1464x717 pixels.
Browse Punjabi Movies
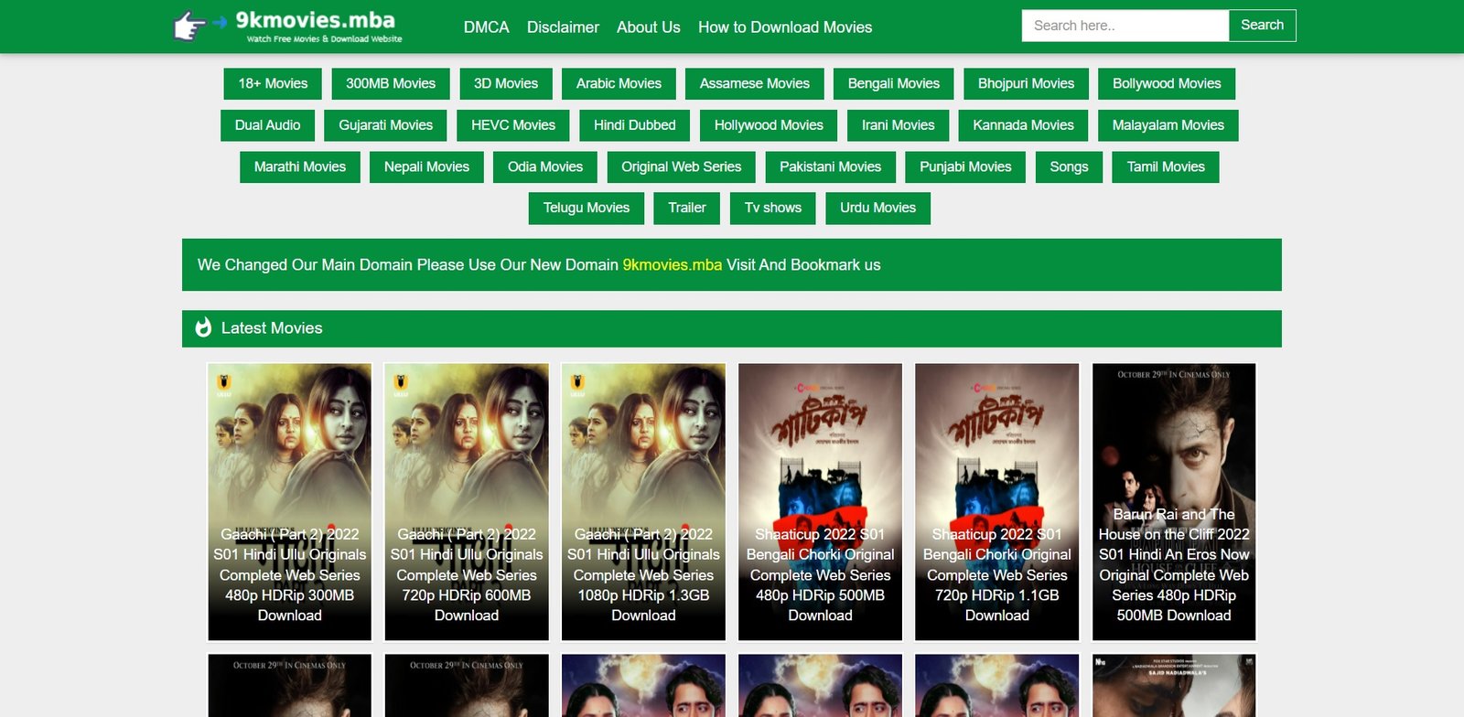(x=965, y=166)
